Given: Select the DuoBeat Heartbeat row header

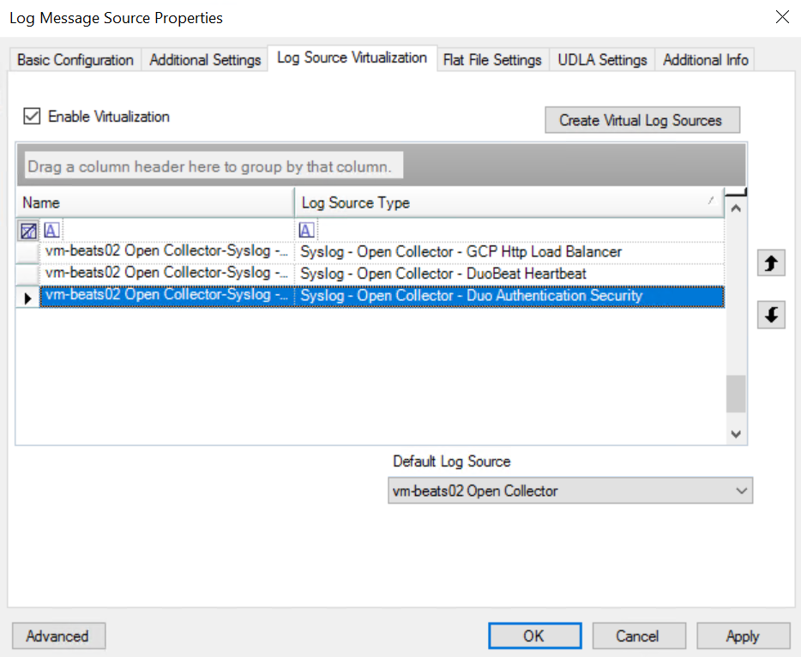Looking at the screenshot, I should (x=27, y=274).
